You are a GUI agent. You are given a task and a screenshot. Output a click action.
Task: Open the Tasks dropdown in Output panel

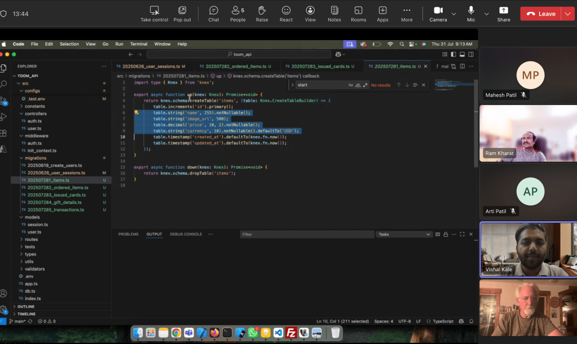[x=404, y=234]
